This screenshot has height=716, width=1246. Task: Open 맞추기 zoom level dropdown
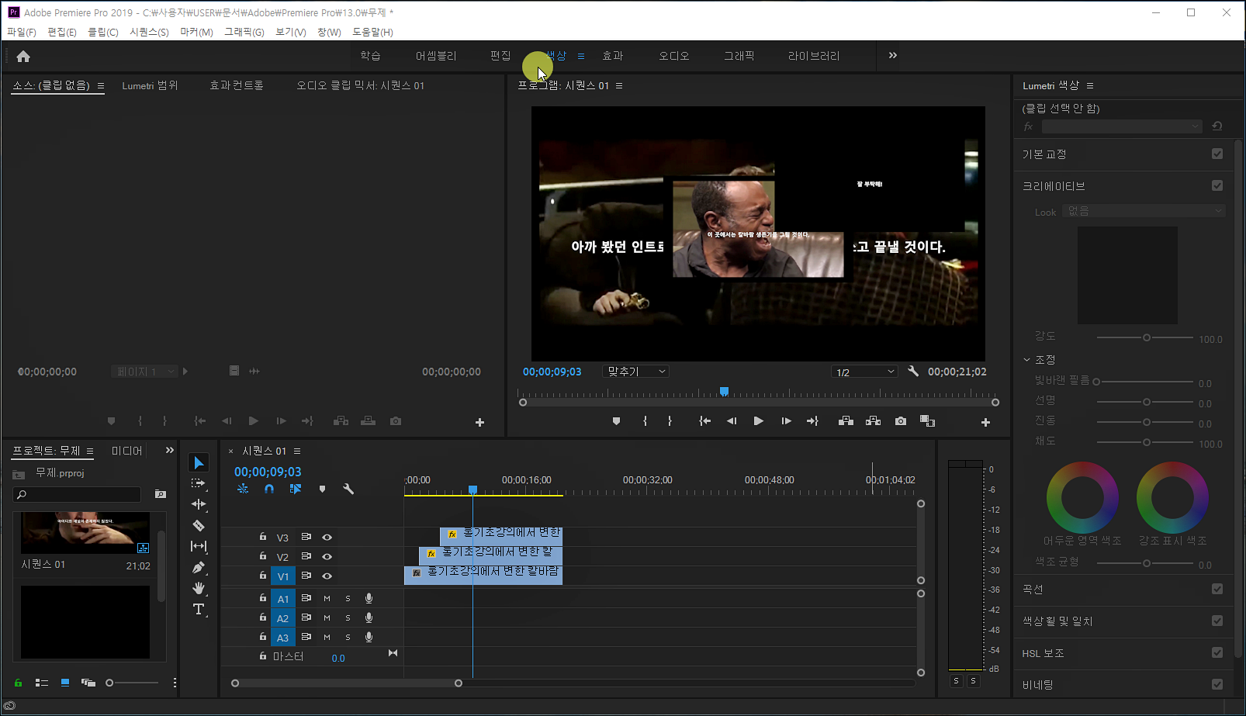pyautogui.click(x=635, y=372)
